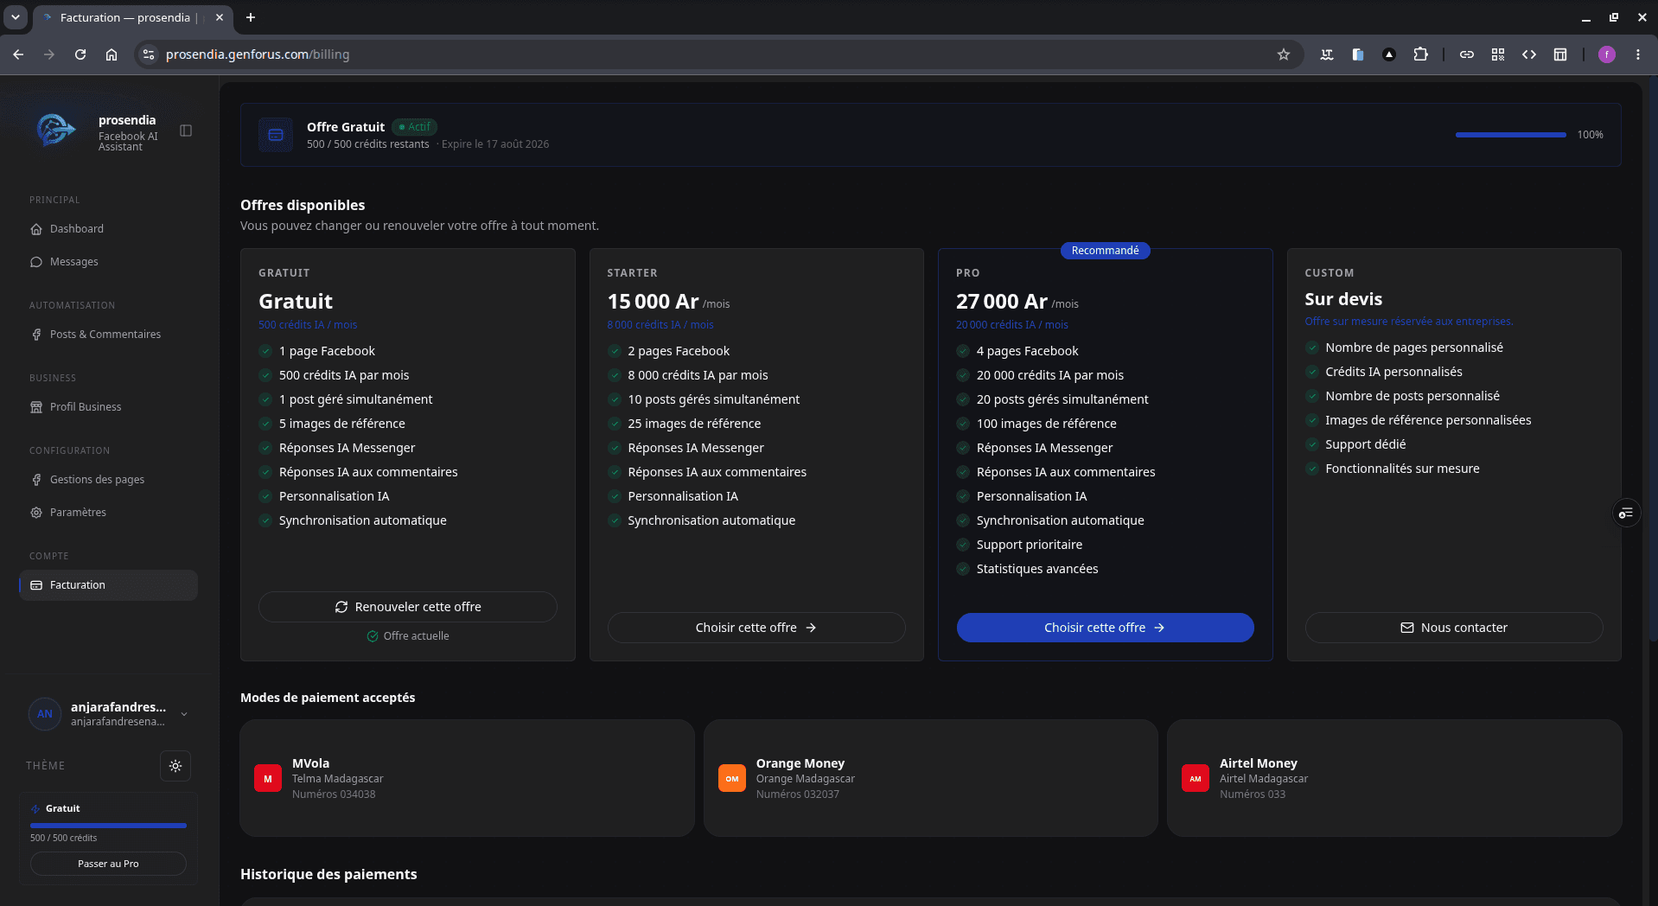Expand the anjarafandres account menu
The width and height of the screenshot is (1658, 906).
(184, 714)
